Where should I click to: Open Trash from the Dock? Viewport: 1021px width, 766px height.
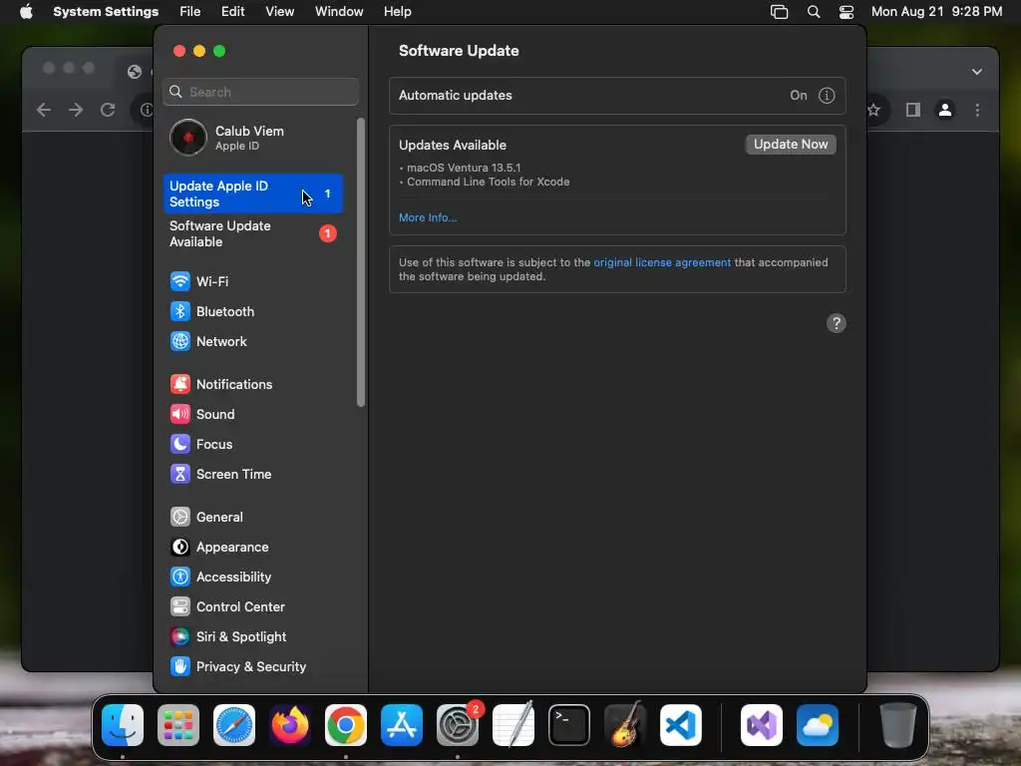[898, 725]
